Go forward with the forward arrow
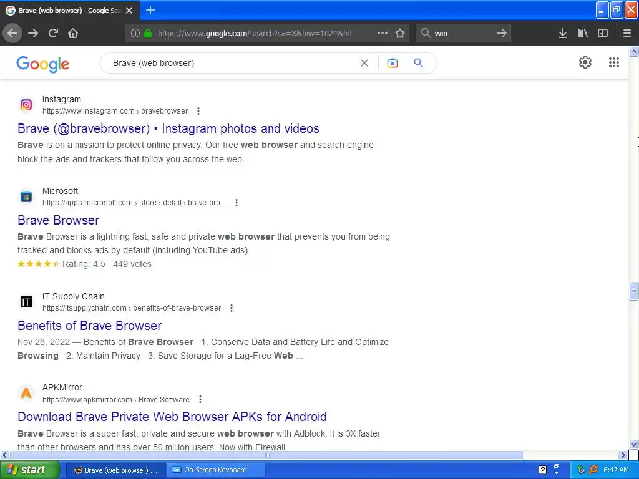This screenshot has height=479, width=639. tap(33, 34)
